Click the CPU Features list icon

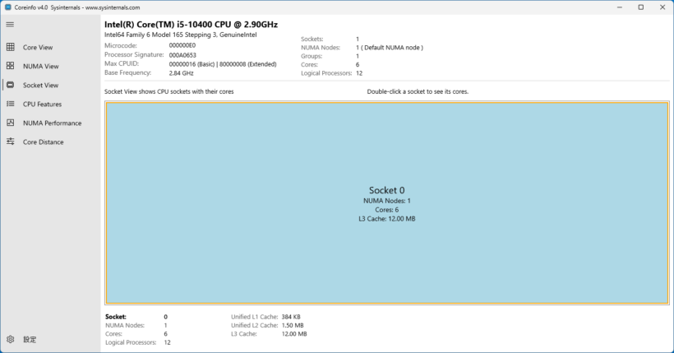(x=11, y=104)
